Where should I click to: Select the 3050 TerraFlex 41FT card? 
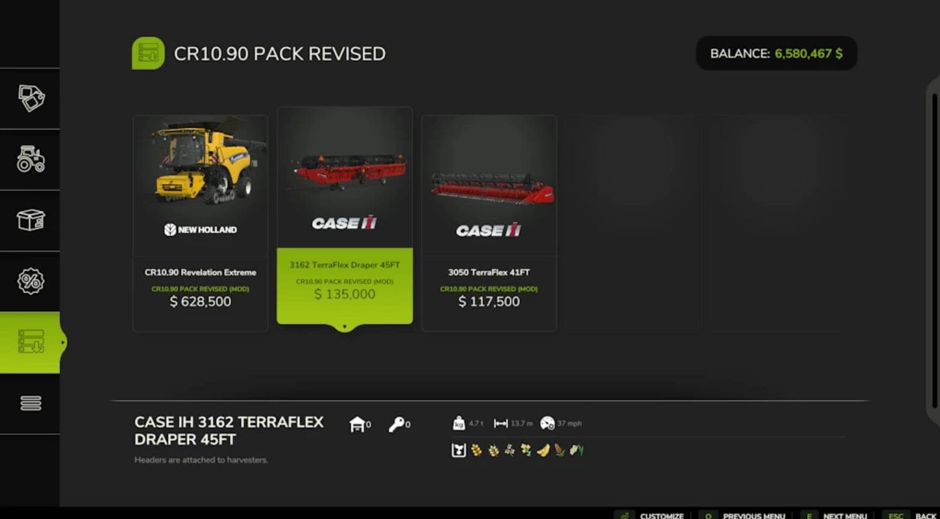(x=489, y=223)
